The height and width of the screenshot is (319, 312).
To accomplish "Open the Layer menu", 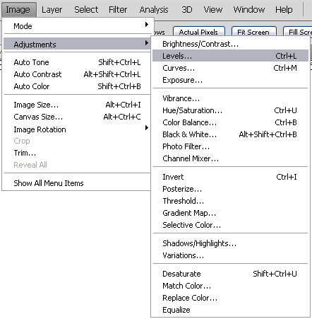I will tap(52, 10).
